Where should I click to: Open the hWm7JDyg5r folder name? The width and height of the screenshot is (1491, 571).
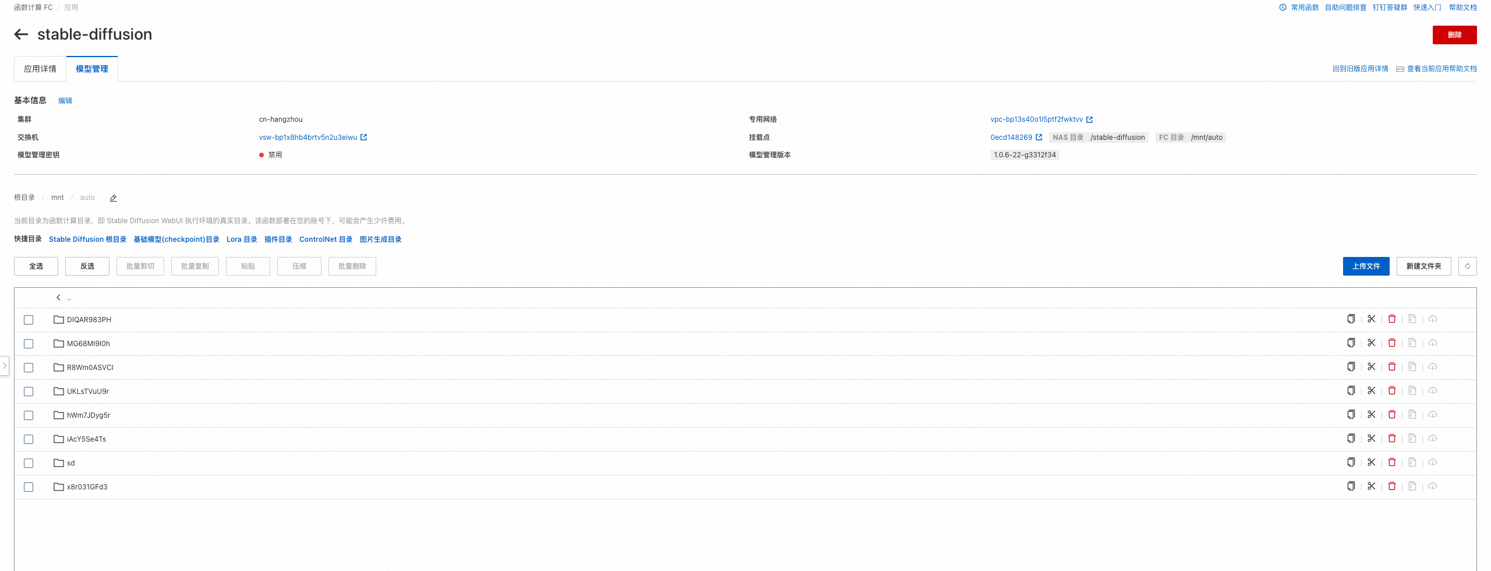89,415
